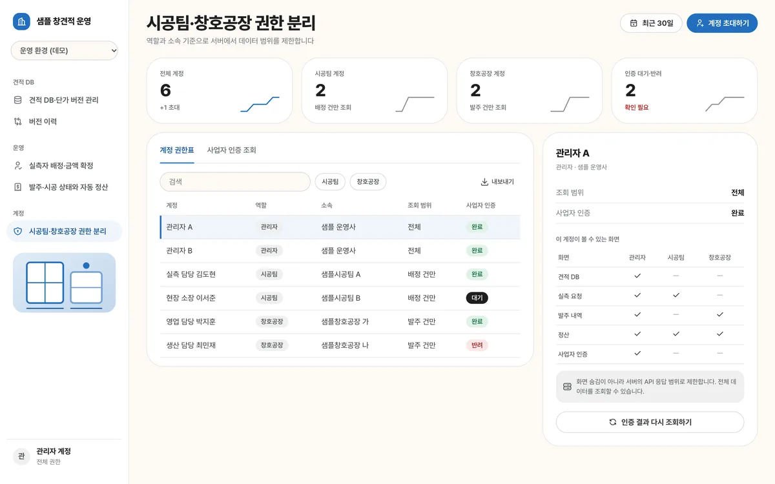Select the 관리자 B table row
Screen dimensions: 775x484
coord(340,250)
